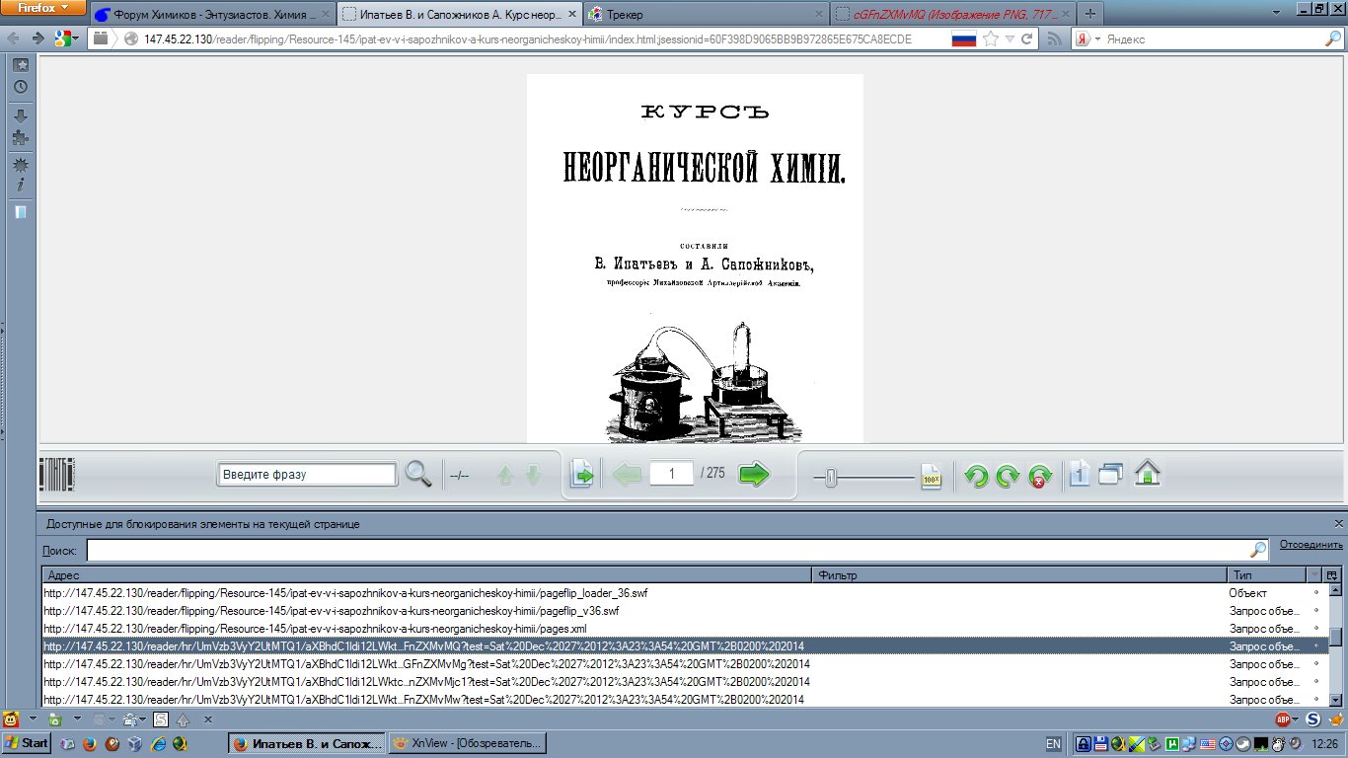The image size is (1348, 758).
Task: Open the column picker in blockable items list
Action: [x=1332, y=575]
